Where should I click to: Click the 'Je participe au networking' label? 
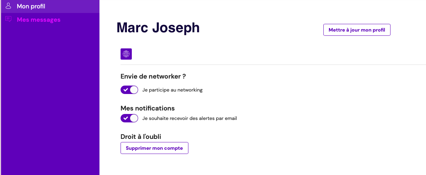[x=173, y=90]
